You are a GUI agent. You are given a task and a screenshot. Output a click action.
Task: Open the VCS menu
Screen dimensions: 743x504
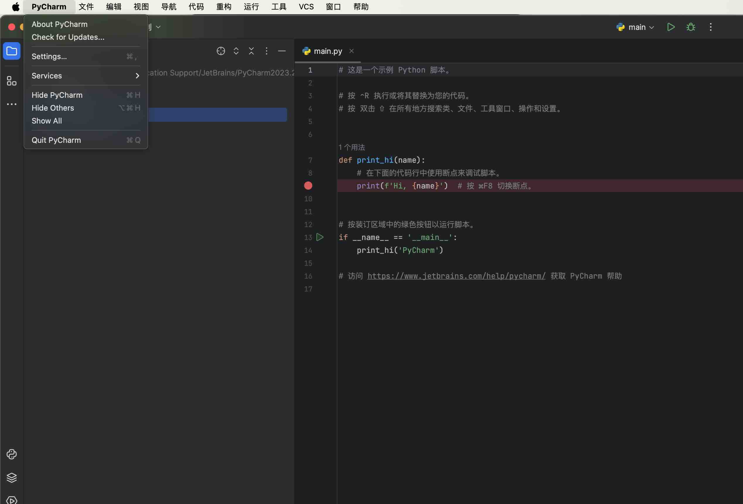(x=306, y=7)
